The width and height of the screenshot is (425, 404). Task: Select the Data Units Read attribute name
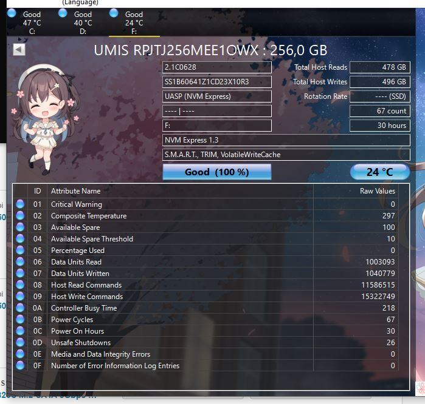(x=76, y=262)
